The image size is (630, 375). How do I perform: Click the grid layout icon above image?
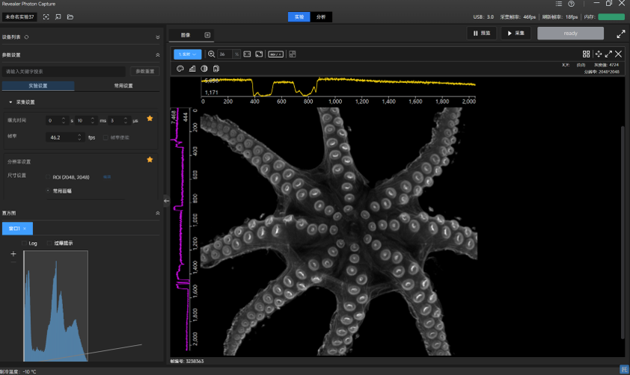pyautogui.click(x=587, y=54)
